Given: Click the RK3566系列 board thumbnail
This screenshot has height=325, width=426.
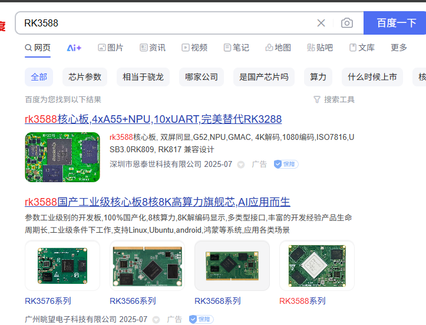Looking at the screenshot, I should [147, 266].
